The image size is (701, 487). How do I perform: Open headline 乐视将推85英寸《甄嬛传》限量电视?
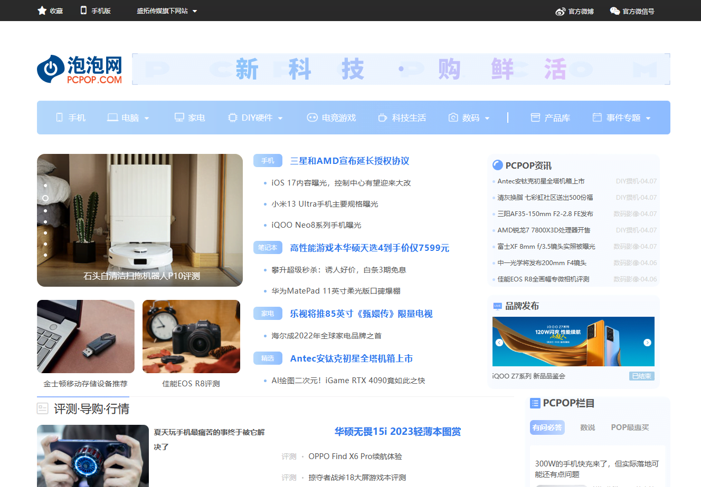click(x=361, y=314)
